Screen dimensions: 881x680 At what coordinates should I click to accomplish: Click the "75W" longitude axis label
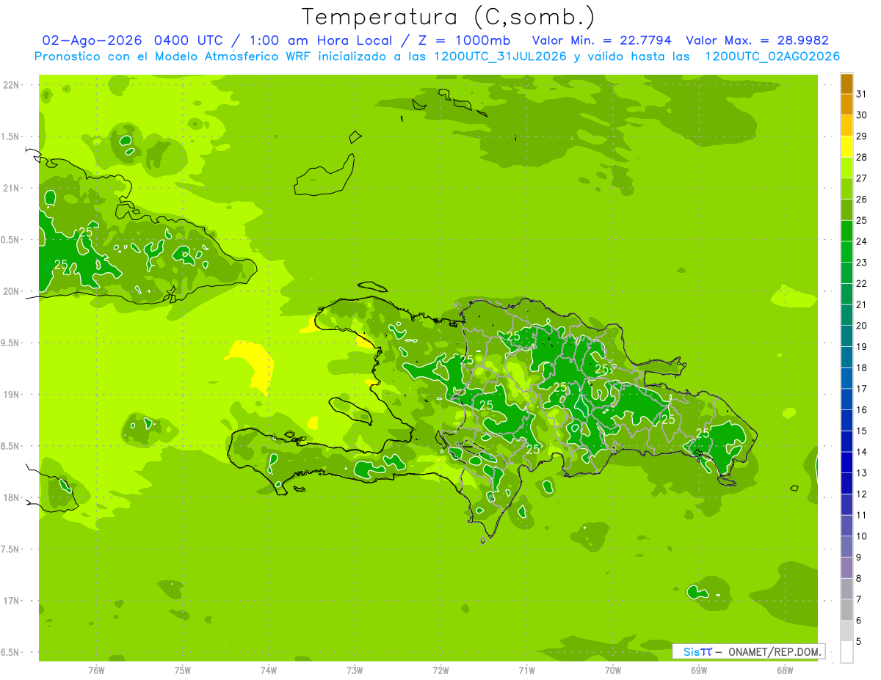pos(183,670)
